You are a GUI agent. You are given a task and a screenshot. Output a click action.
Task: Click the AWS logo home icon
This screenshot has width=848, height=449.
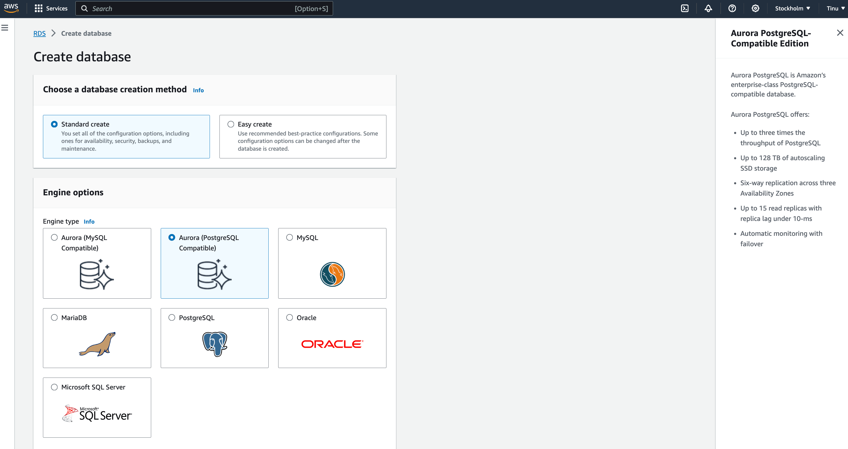coord(11,8)
